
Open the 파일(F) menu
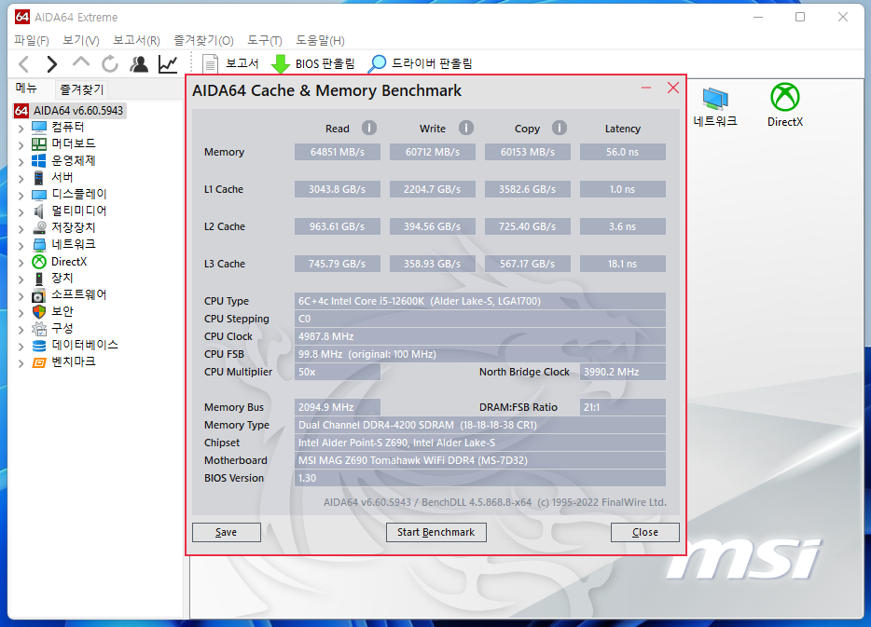[31, 40]
